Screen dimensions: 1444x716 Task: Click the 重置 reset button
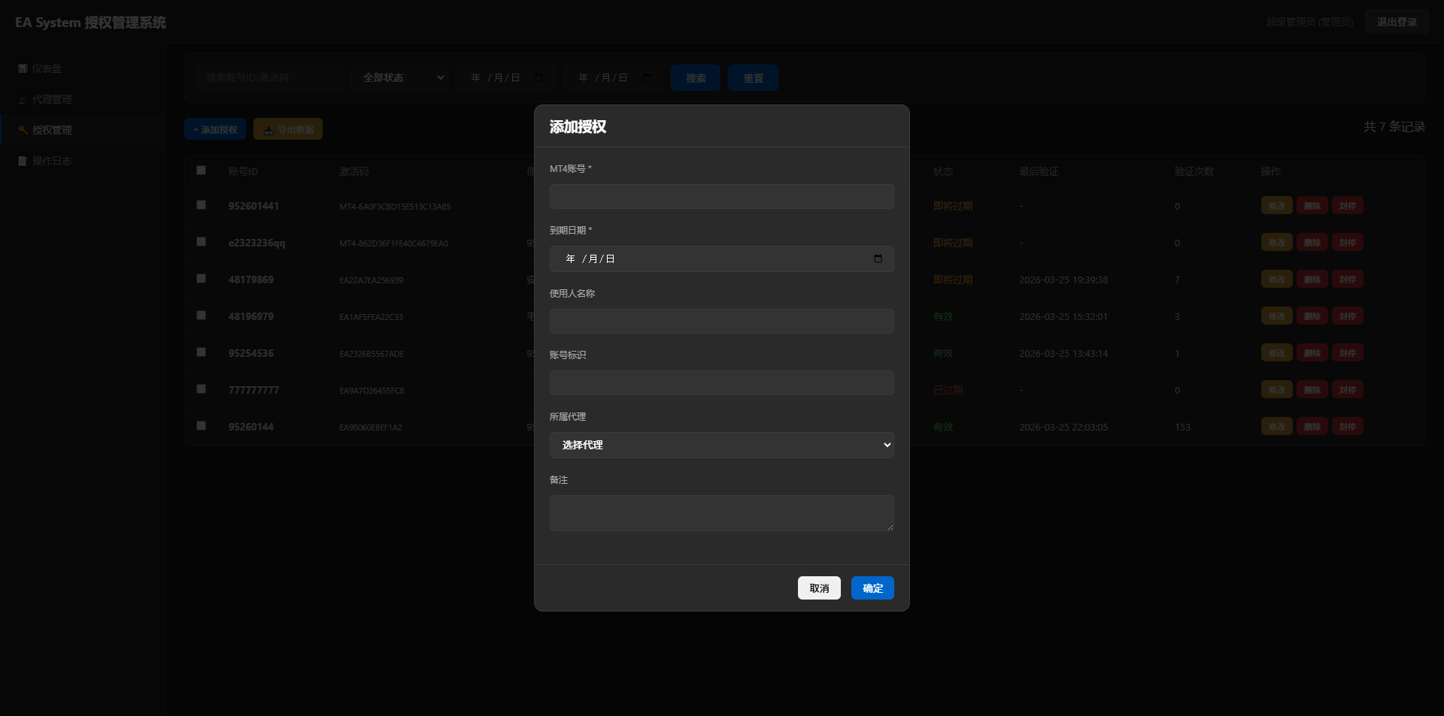(753, 78)
